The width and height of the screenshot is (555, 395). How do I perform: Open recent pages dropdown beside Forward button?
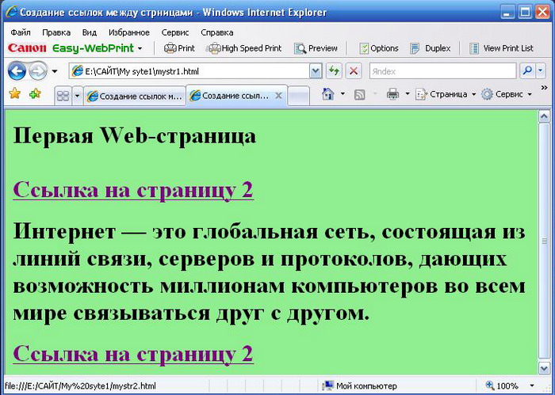(55, 71)
